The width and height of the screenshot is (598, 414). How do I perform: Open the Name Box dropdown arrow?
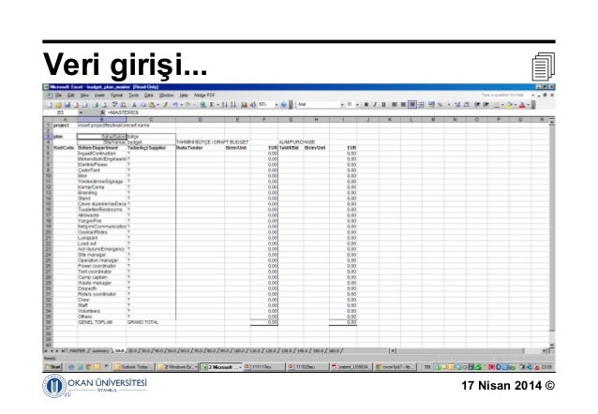(x=81, y=112)
